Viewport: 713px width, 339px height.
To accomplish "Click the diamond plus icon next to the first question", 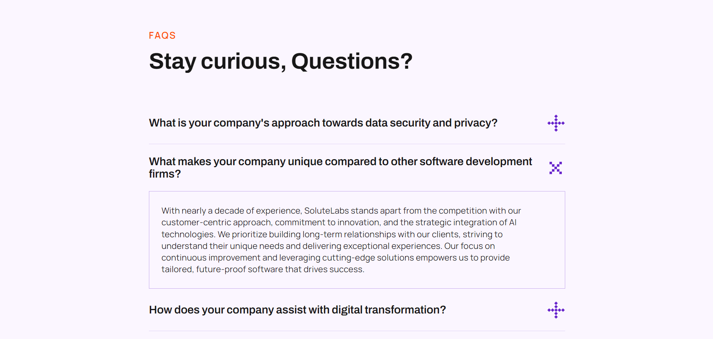I will click(556, 123).
